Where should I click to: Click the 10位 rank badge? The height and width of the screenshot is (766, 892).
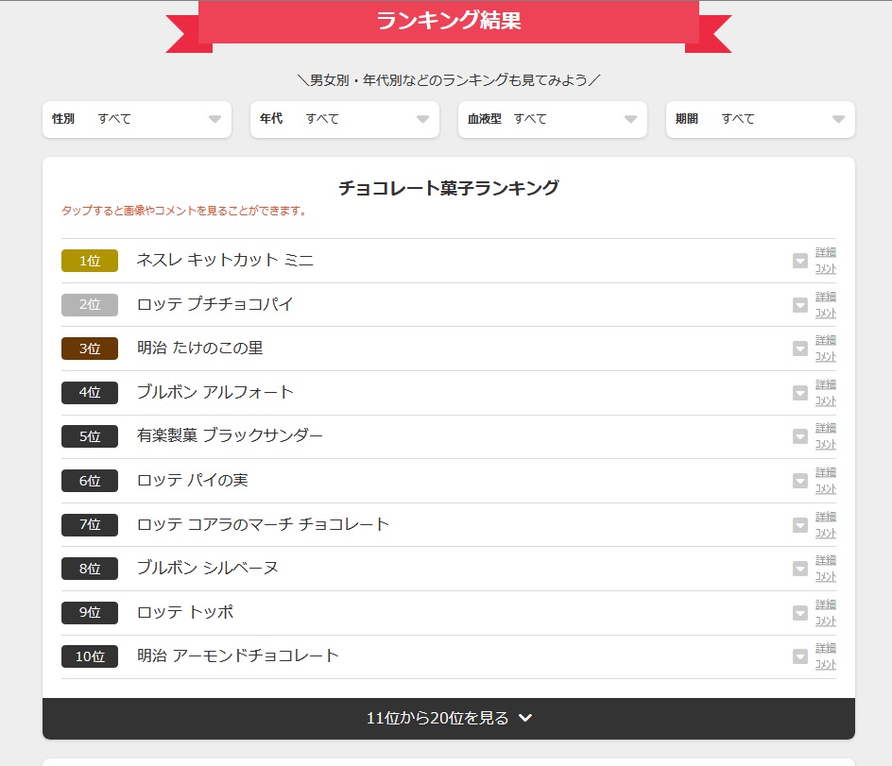coord(90,656)
